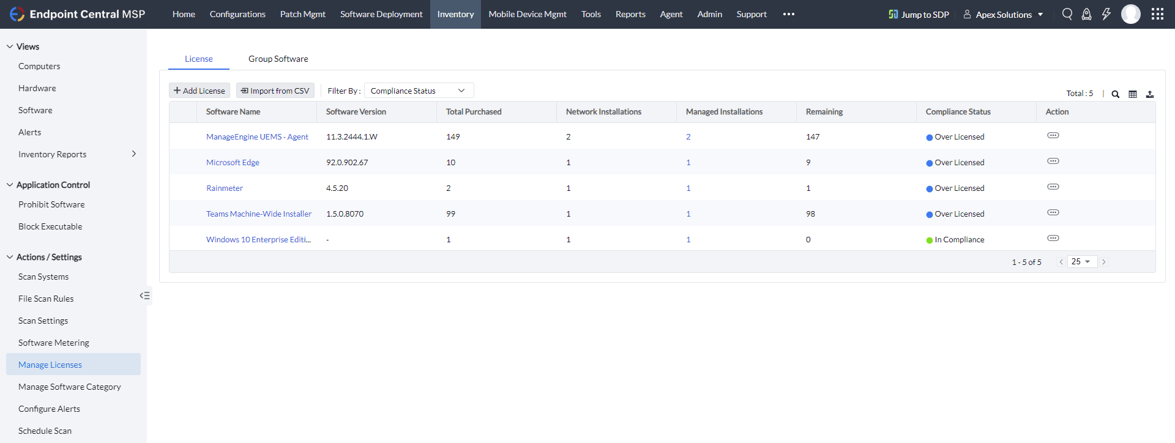The height and width of the screenshot is (443, 1175).
Task: Open Teams Machine-Wide Installer link
Action: coord(259,214)
